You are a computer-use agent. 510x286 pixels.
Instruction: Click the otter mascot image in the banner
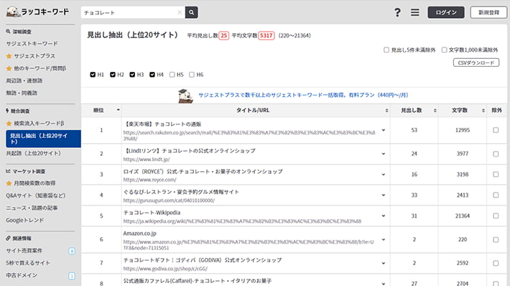185,96
